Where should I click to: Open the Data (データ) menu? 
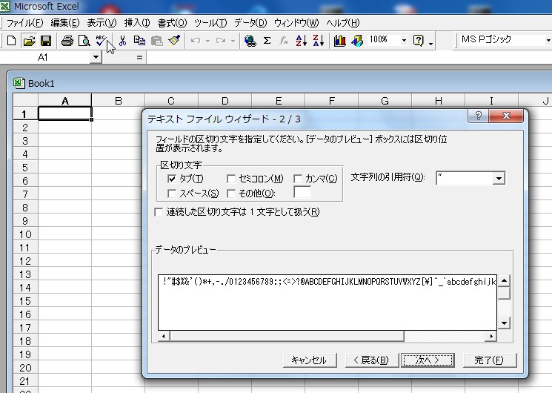click(x=250, y=23)
